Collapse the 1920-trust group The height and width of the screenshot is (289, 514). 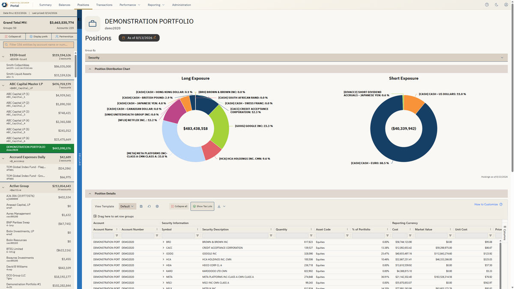(3, 57)
